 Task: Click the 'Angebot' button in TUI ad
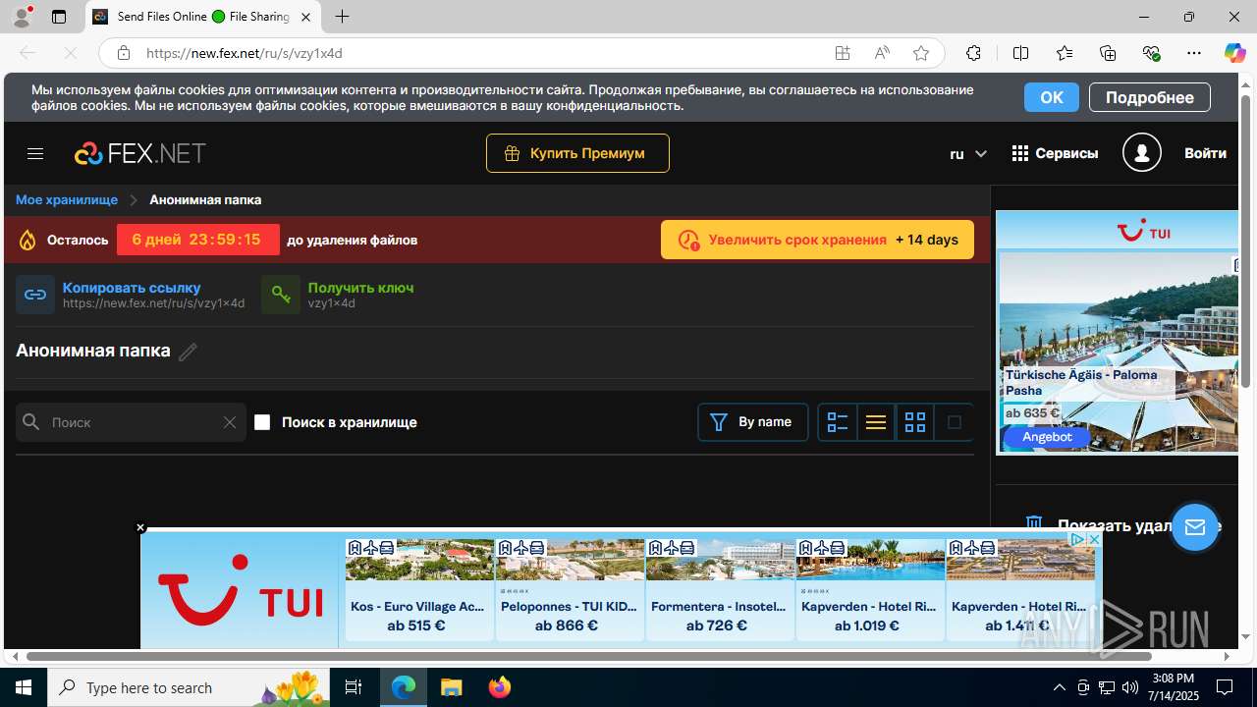pyautogui.click(x=1047, y=437)
